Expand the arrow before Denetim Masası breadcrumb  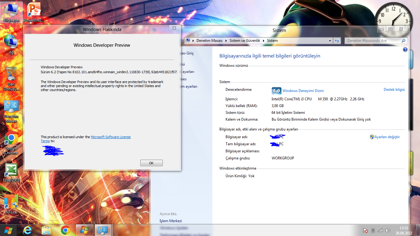(193, 41)
